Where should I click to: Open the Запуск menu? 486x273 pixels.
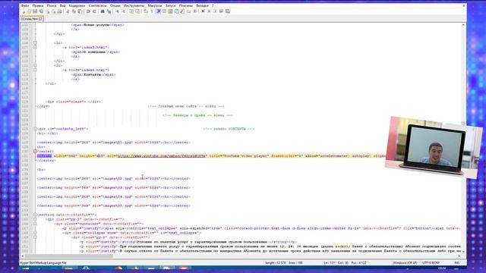[x=170, y=5]
